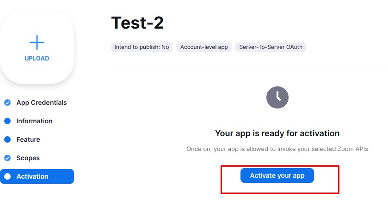Click the white dot beside Activation
Image resolution: width=388 pixels, height=205 pixels.
click(x=7, y=176)
